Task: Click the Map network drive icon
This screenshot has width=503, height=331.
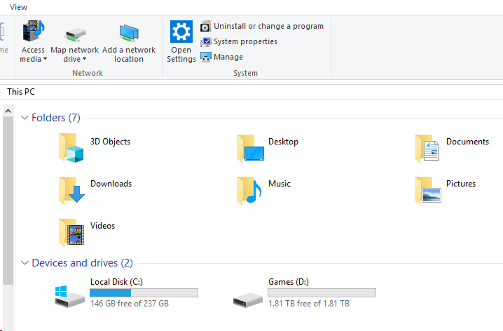Action: click(x=75, y=35)
